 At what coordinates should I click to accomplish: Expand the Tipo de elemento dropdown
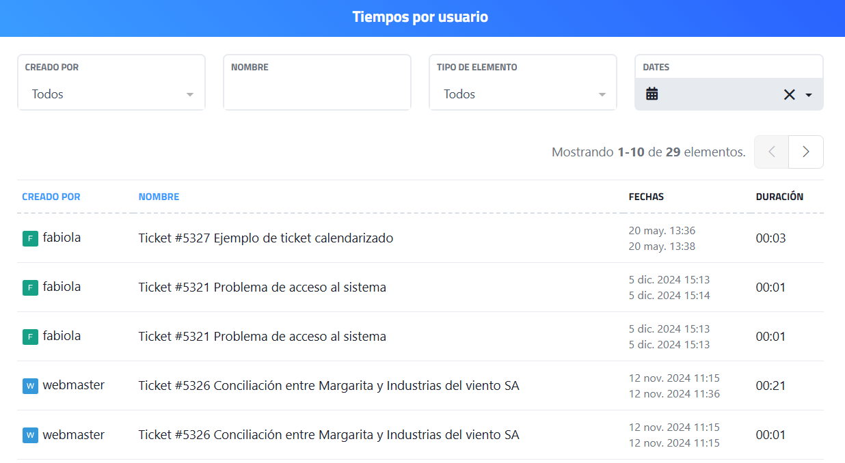tap(523, 94)
